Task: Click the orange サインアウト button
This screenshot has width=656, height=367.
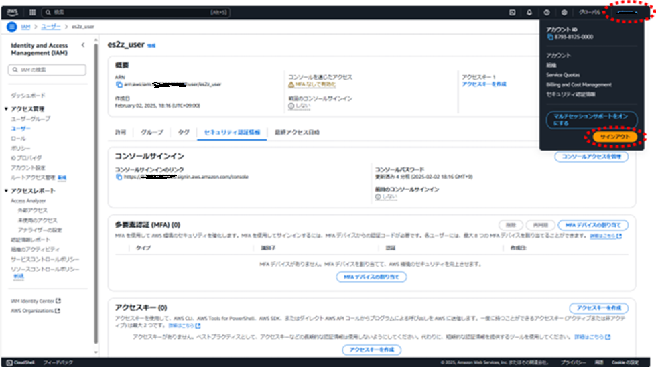Action: pyautogui.click(x=614, y=137)
